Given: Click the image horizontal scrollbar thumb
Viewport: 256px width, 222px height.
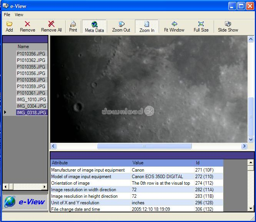Looking at the screenshot, I should point(144,146).
